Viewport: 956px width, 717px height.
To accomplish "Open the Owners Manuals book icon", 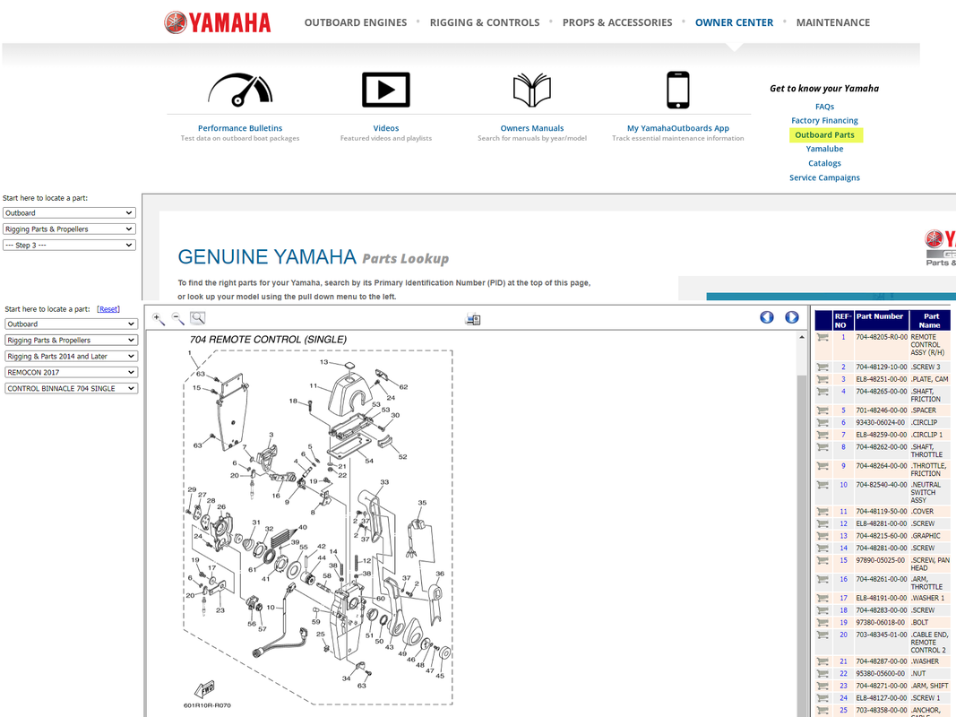I will (531, 91).
